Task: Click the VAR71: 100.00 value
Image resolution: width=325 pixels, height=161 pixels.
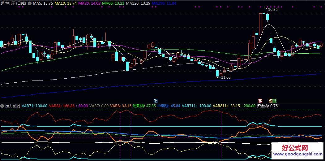Action: coord(34,106)
